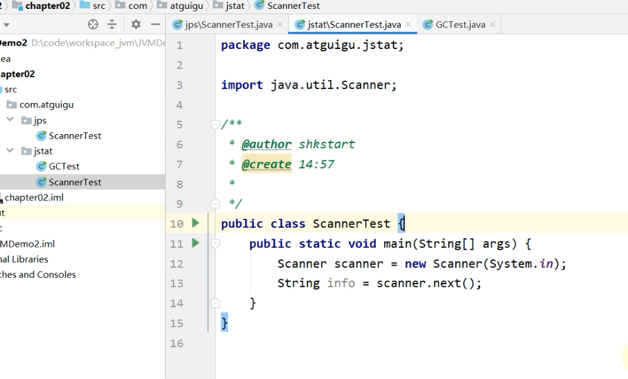
Task: Hide the Project panel with minus icon
Action: coord(155,24)
